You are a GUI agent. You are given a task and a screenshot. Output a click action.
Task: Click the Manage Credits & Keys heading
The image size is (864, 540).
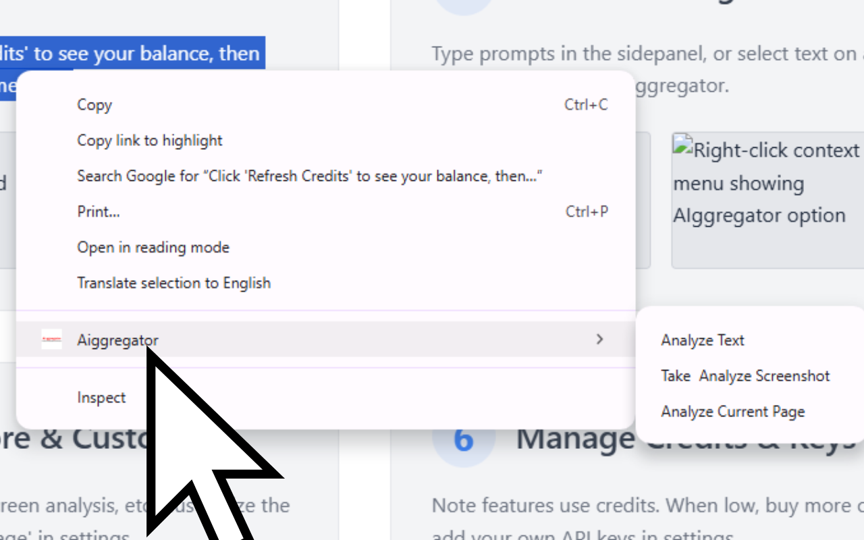click(x=690, y=439)
